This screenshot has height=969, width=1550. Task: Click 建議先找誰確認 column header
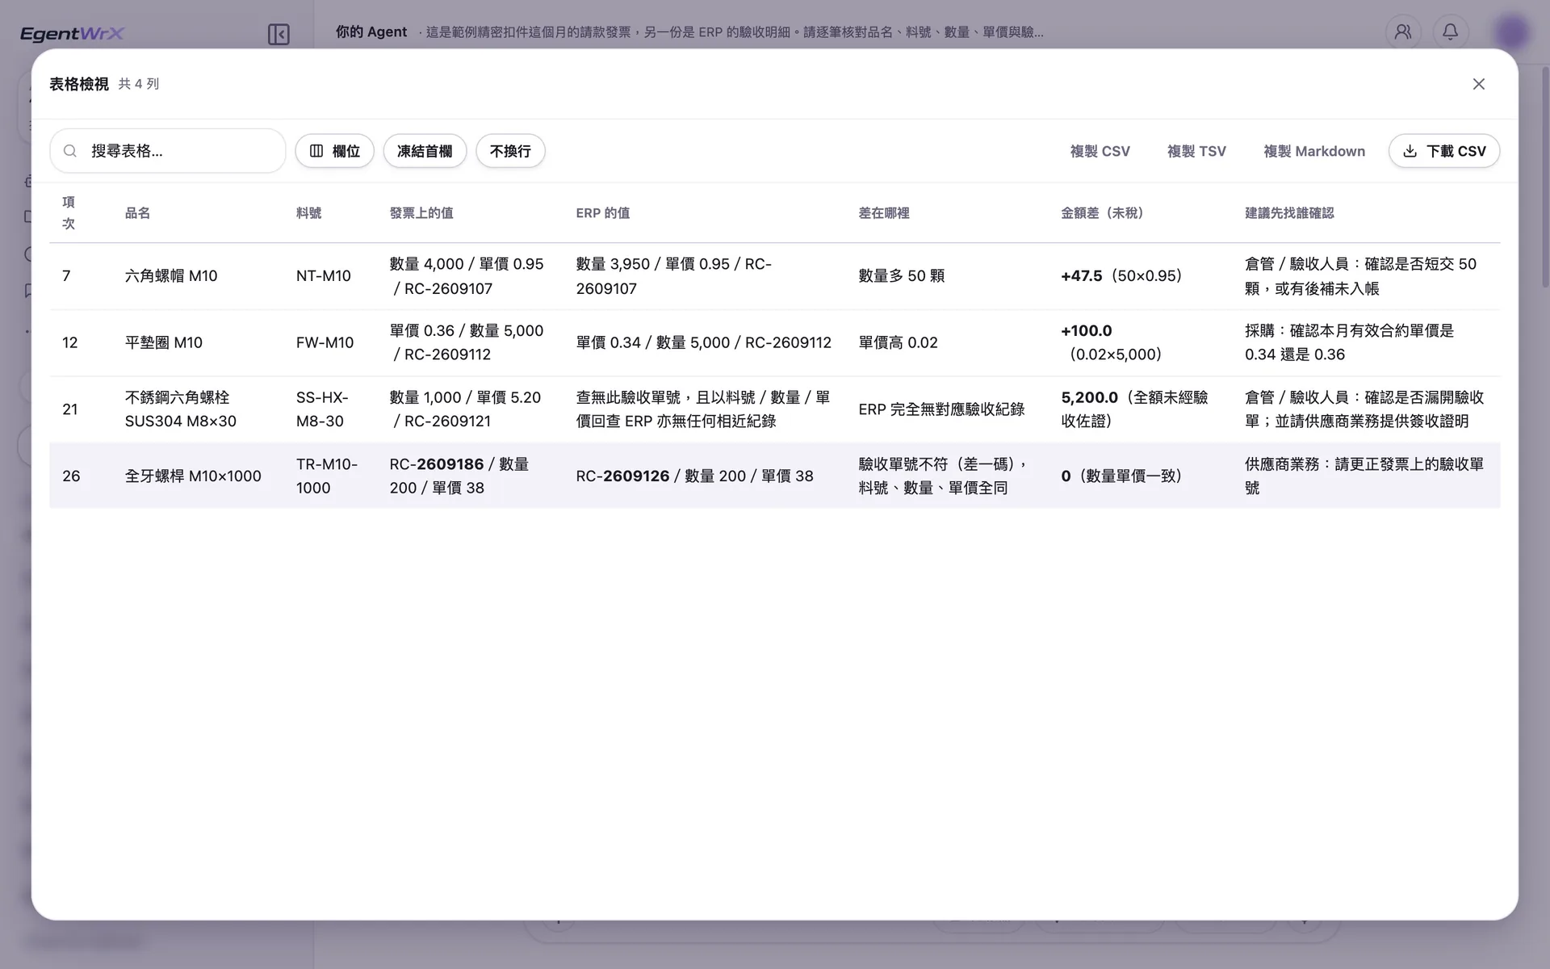(1289, 213)
